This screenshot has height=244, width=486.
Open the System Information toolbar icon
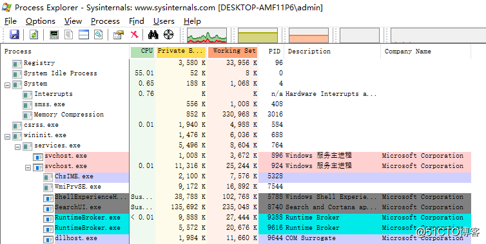(54, 34)
